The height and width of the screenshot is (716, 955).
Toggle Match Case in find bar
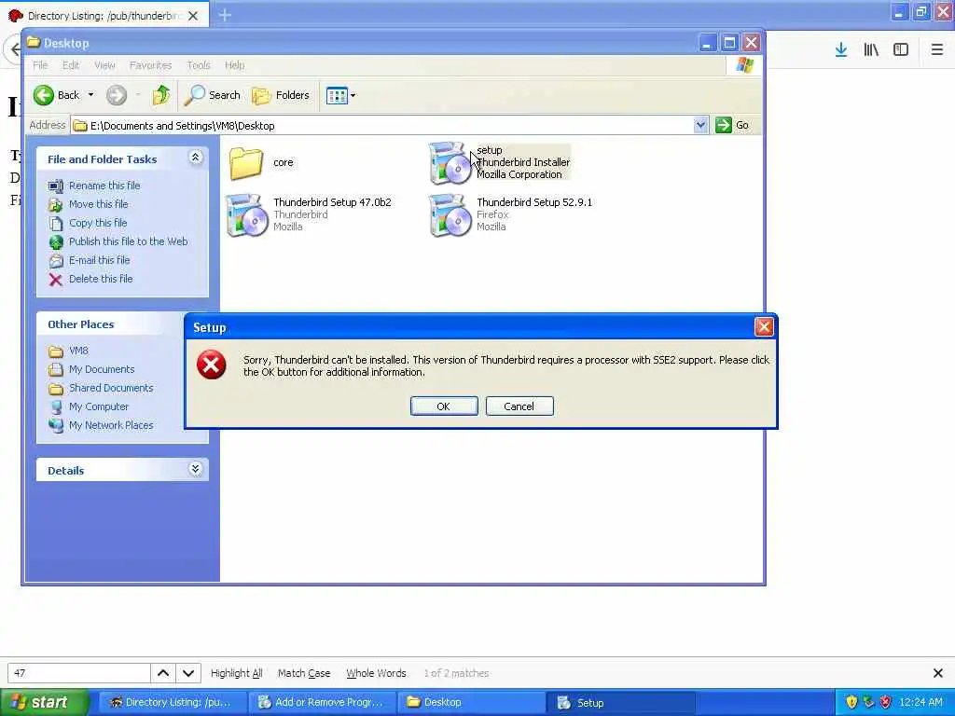(304, 673)
